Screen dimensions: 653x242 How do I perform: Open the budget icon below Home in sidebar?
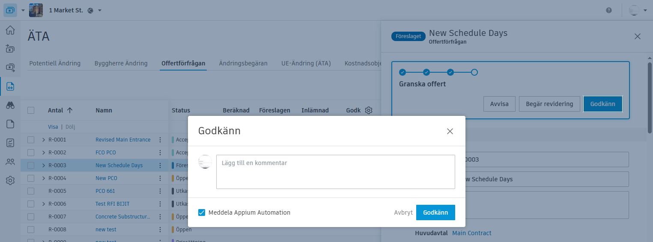tap(10, 49)
